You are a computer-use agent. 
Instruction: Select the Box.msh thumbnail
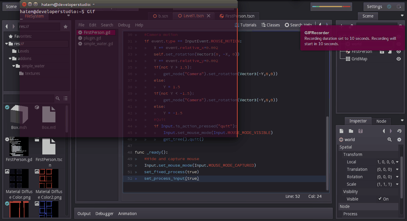pos(19,115)
